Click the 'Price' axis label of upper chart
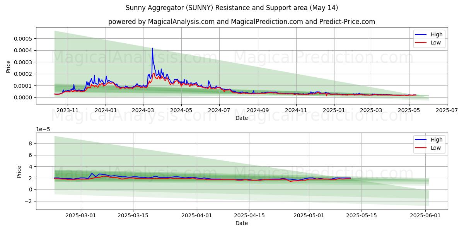Screen dimensions: 464x232 coord(9,66)
